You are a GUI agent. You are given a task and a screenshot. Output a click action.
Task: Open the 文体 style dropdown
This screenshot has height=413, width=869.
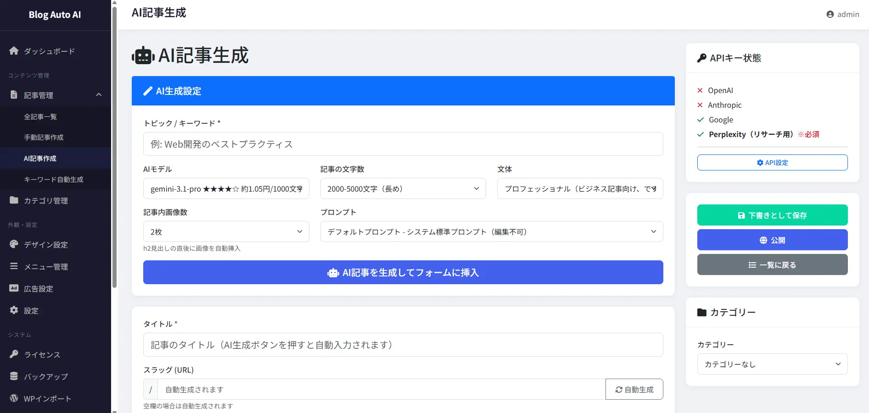pyautogui.click(x=580, y=188)
